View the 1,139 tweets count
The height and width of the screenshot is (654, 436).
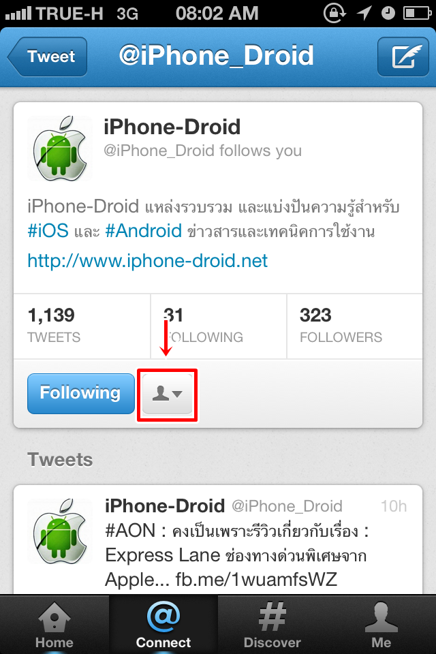click(x=82, y=326)
